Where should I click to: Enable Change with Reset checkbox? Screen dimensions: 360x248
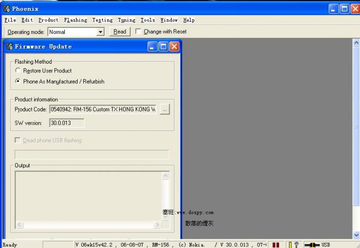(x=138, y=31)
